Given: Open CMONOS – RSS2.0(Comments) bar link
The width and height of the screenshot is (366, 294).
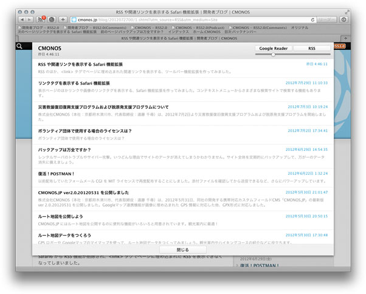Looking at the screenshot, I should (258, 28).
